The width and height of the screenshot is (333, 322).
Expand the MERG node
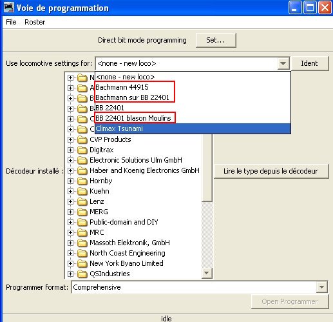point(70,212)
